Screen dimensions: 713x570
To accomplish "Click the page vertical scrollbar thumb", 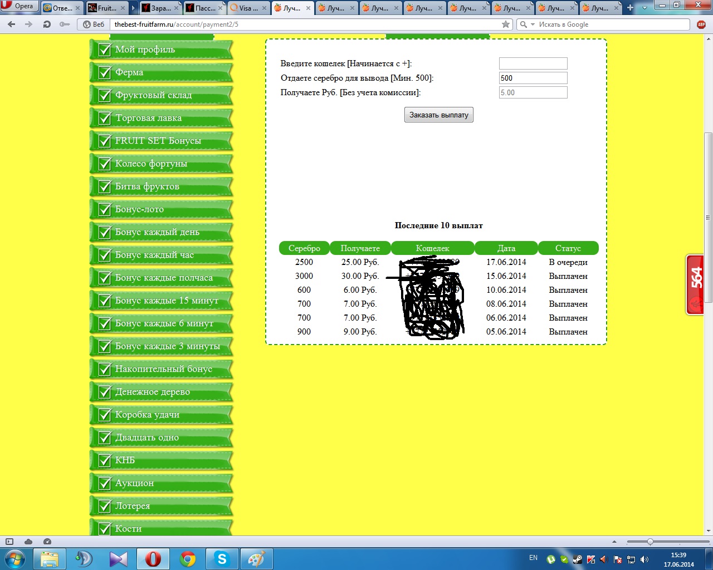I will [708, 217].
